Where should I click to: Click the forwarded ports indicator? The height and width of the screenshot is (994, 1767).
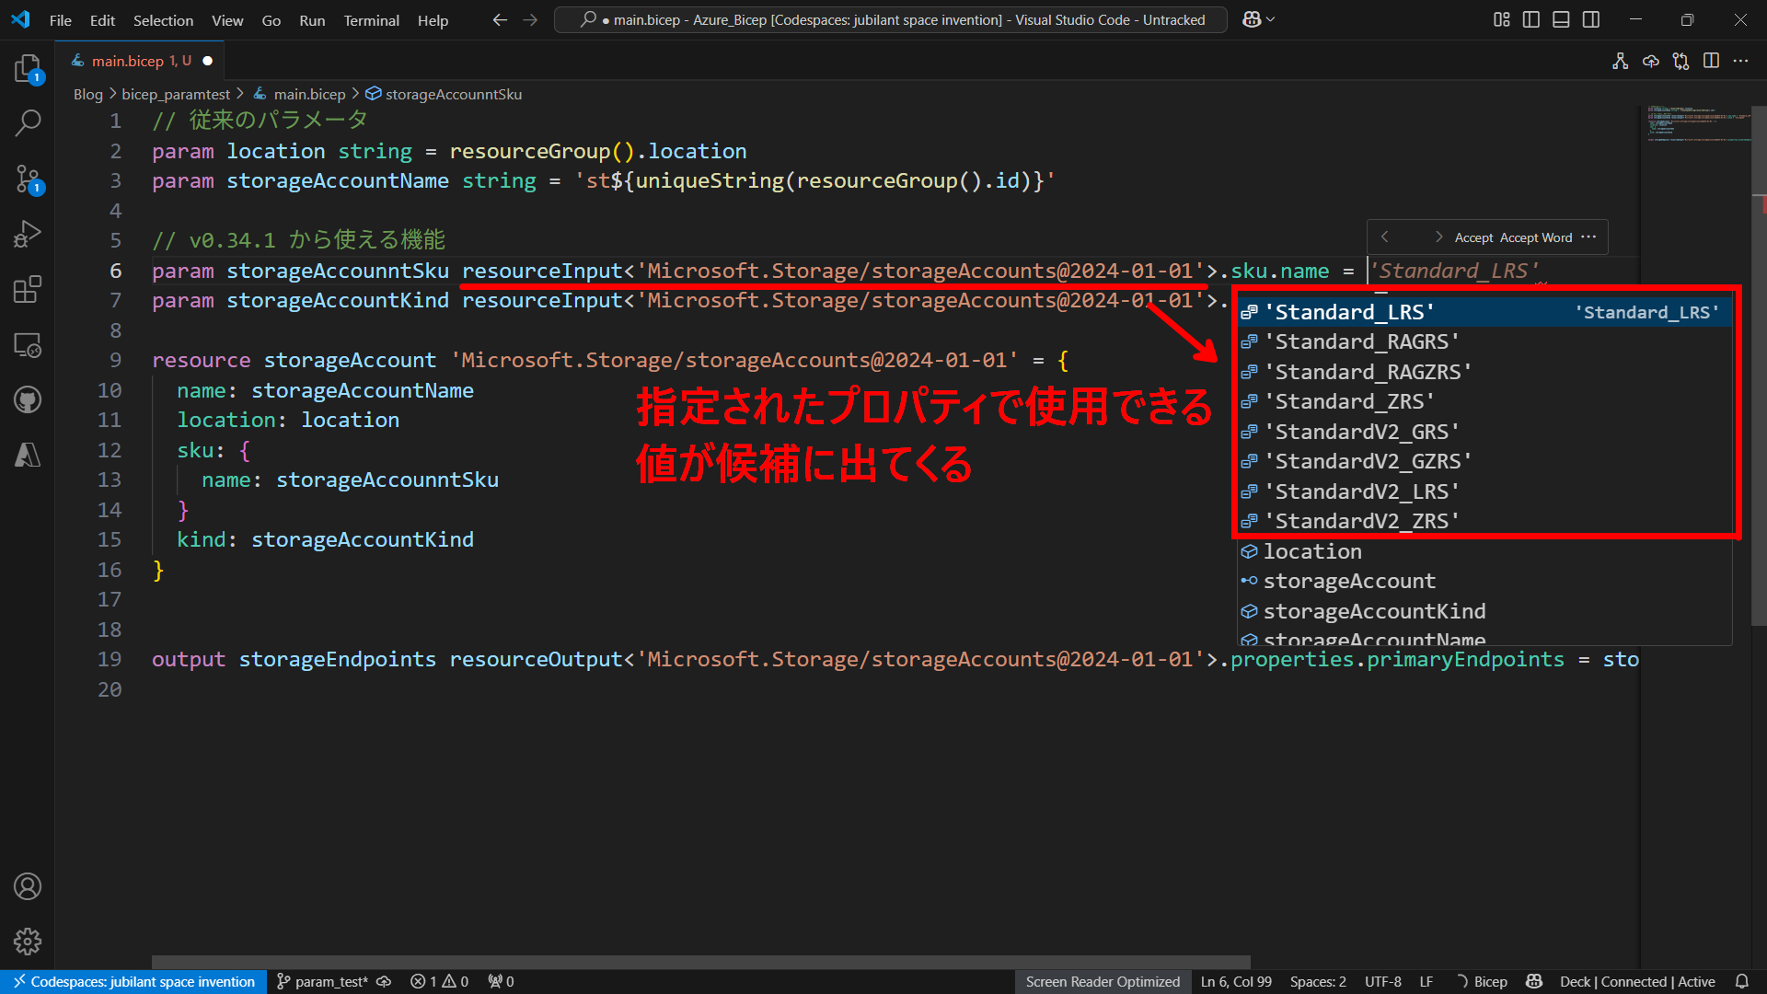502,982
